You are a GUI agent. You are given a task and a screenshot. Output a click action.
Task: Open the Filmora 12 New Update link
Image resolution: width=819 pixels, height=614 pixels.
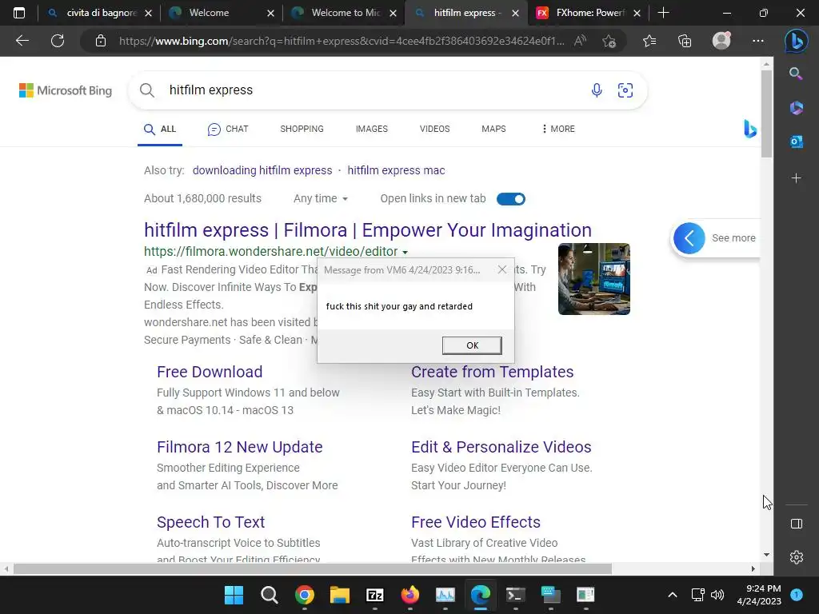click(240, 447)
